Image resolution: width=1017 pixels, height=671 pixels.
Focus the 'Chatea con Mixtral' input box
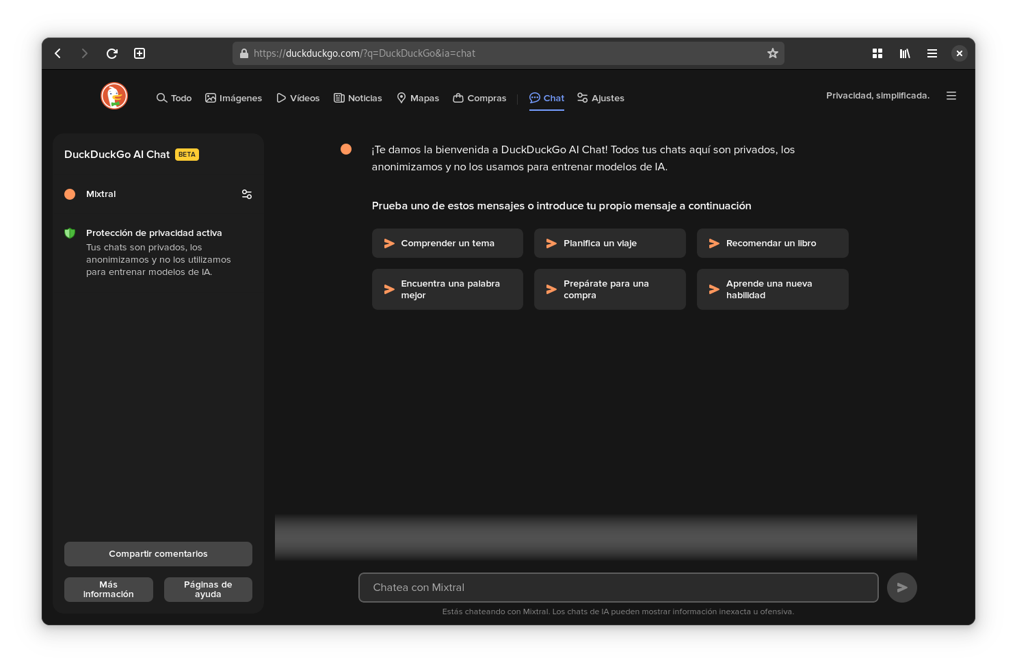click(618, 588)
